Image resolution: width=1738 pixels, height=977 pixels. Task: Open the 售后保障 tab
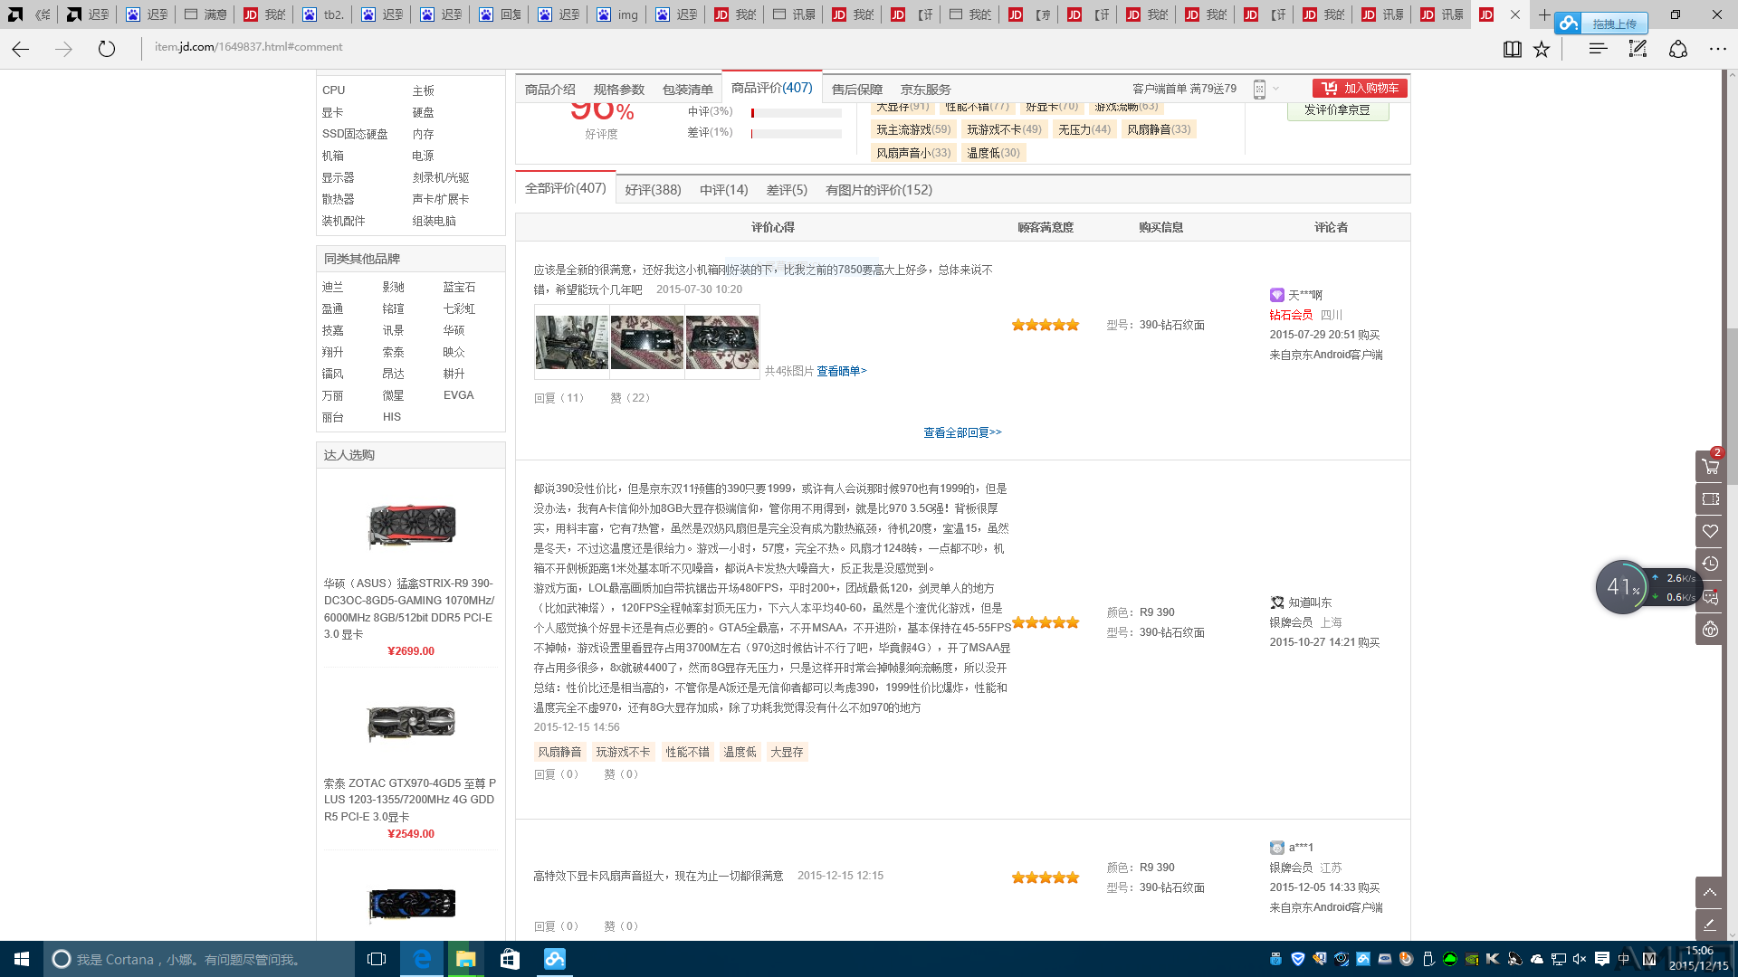click(x=857, y=90)
